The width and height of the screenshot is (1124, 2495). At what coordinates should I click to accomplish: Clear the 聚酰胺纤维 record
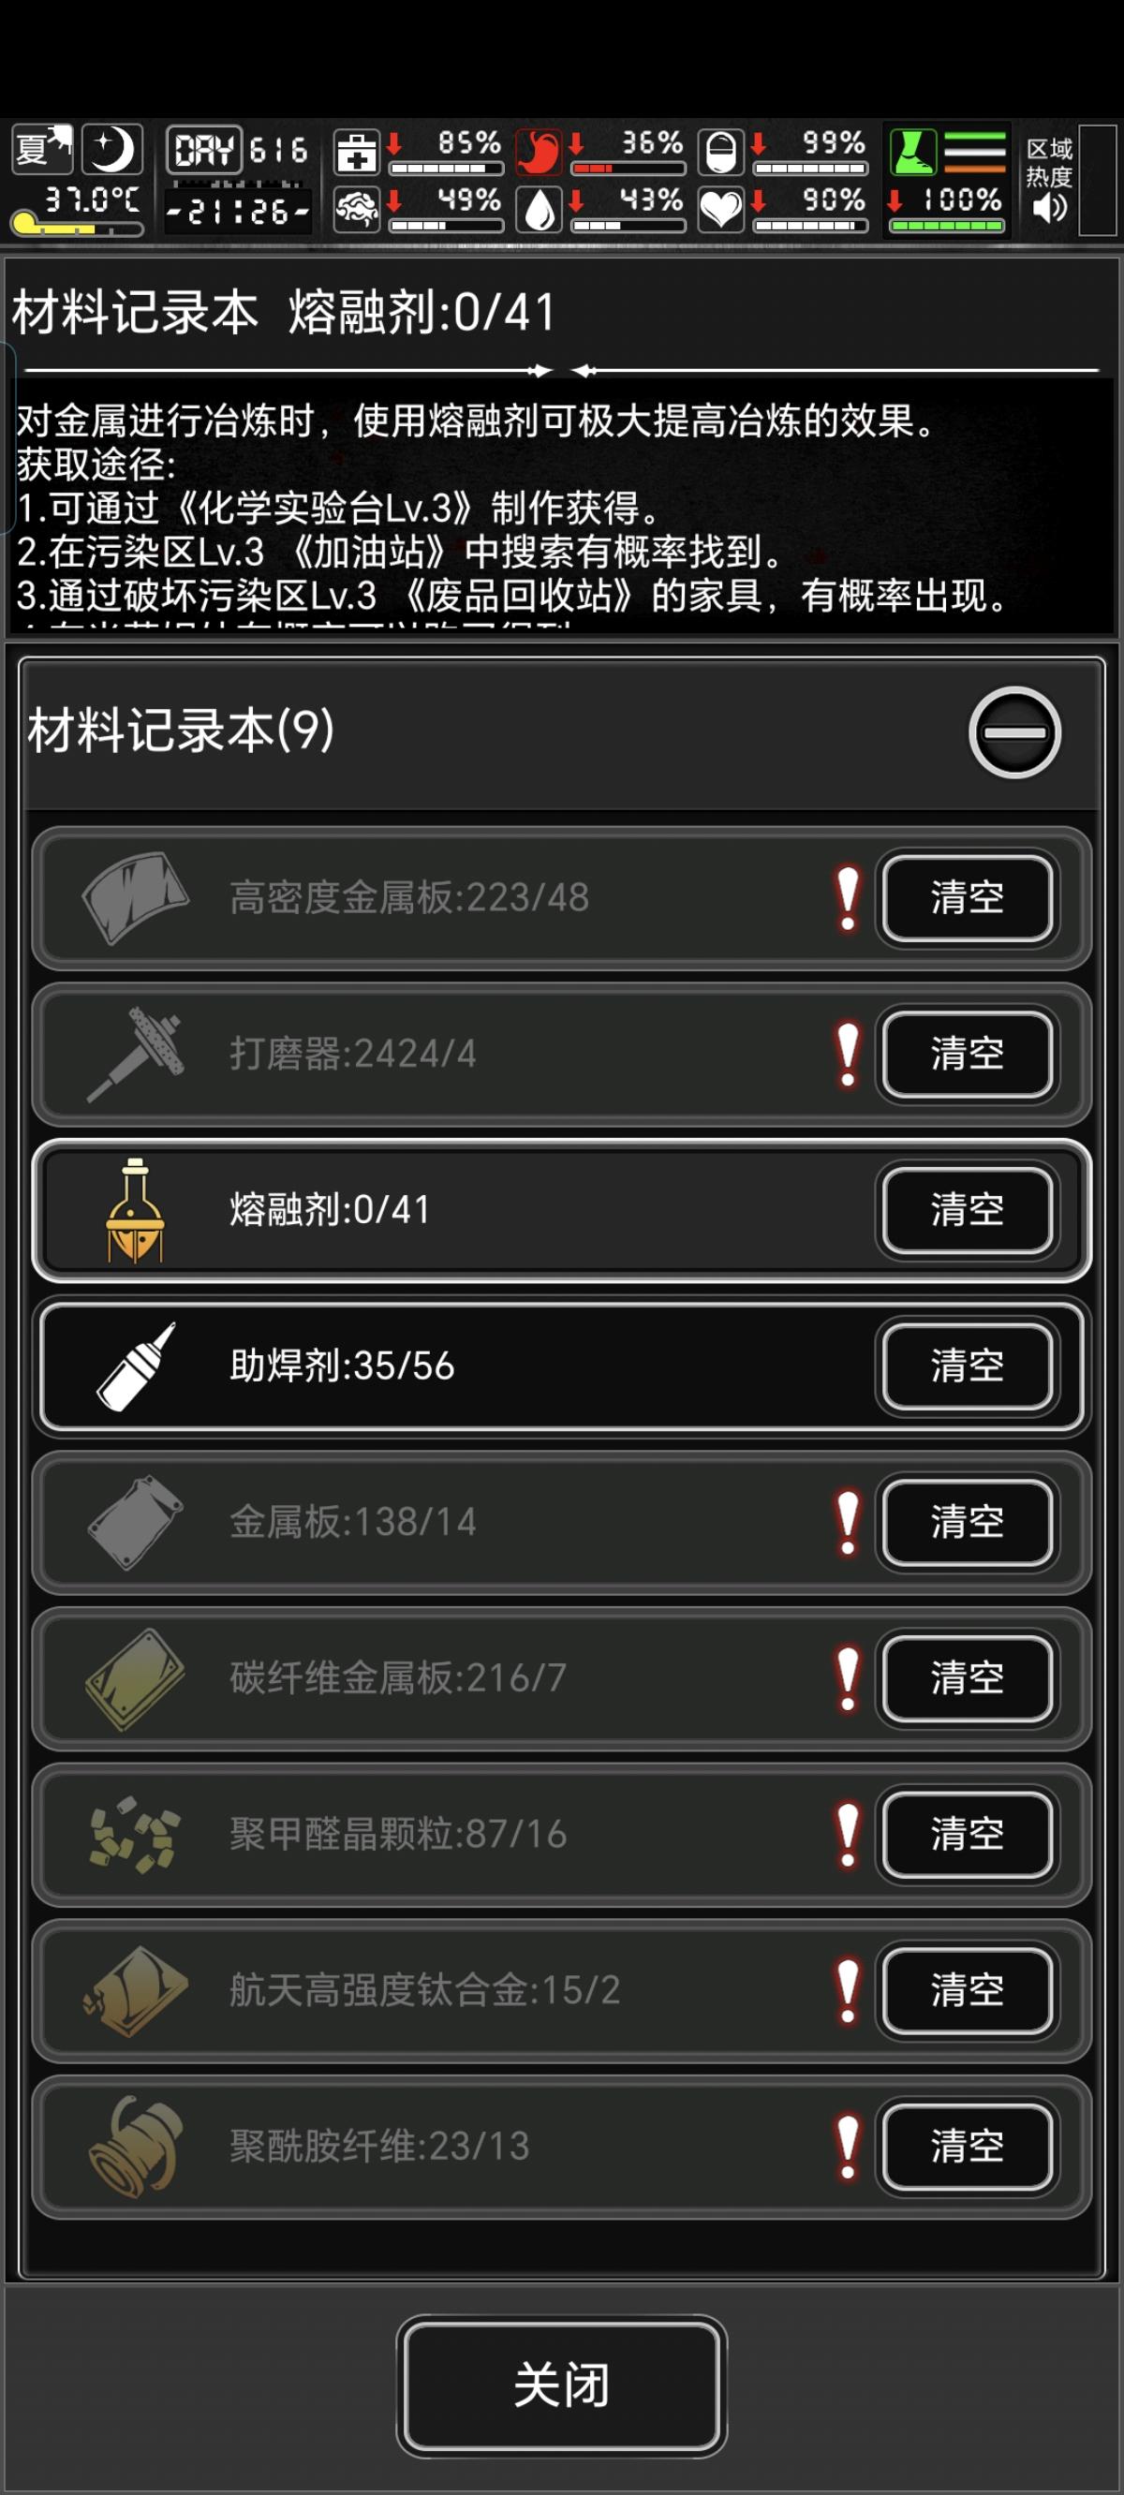(967, 2147)
